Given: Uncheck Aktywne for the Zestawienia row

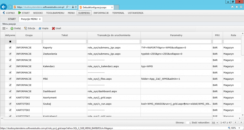Looking at the screenshot, I should tap(10, 54).
